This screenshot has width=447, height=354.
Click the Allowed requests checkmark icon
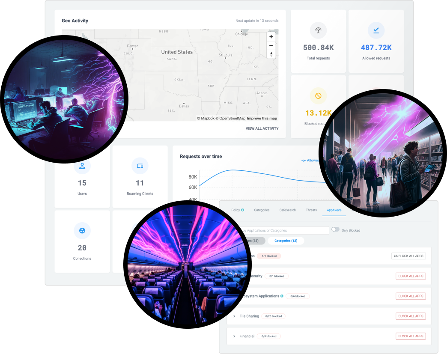[x=376, y=30]
